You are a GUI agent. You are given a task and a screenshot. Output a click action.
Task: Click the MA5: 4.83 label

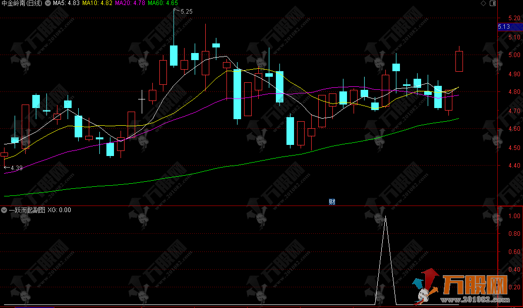[x=66, y=4]
